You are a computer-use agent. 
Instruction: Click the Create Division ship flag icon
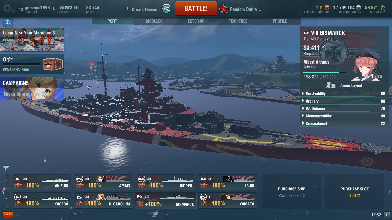pos(166,9)
